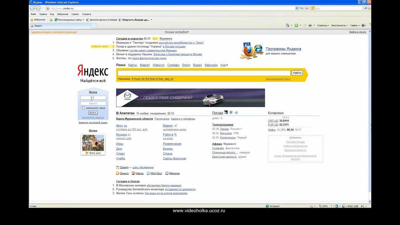Viewport: 400px width, 225px height.
Task: Open the IE help question mark icon
Action: 363,25
